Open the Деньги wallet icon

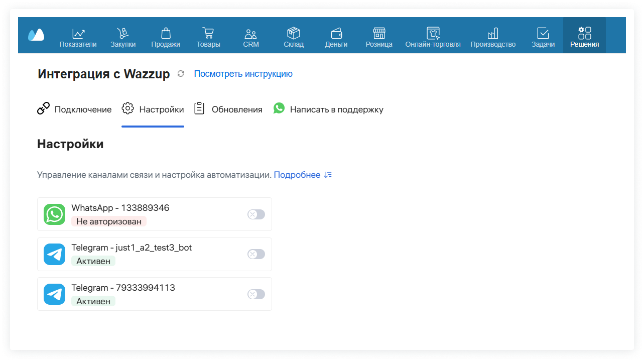coord(336,34)
